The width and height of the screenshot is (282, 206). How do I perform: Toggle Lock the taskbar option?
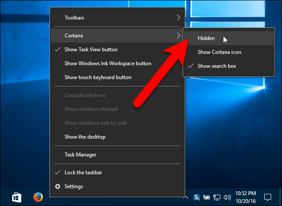pyautogui.click(x=83, y=173)
